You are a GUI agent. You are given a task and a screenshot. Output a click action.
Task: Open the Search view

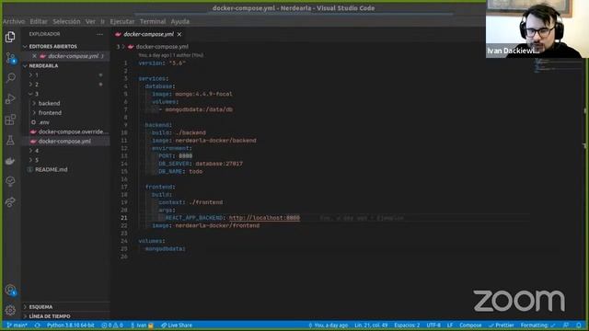(x=10, y=78)
